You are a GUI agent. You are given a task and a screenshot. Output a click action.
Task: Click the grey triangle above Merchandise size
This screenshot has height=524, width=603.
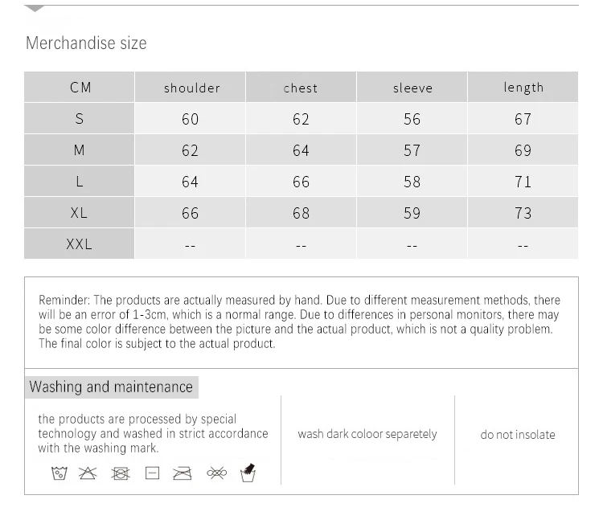[35, 9]
